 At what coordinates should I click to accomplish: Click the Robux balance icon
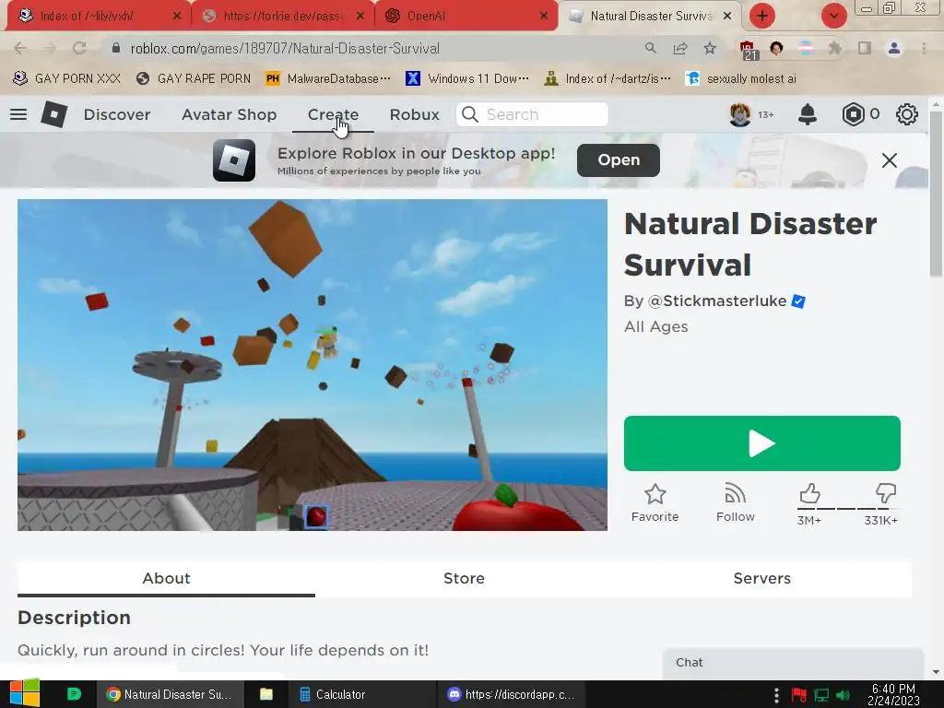coord(853,114)
